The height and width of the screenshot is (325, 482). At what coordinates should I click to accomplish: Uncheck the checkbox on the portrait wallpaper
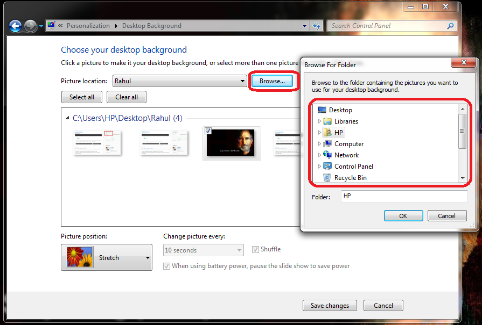[x=208, y=131]
